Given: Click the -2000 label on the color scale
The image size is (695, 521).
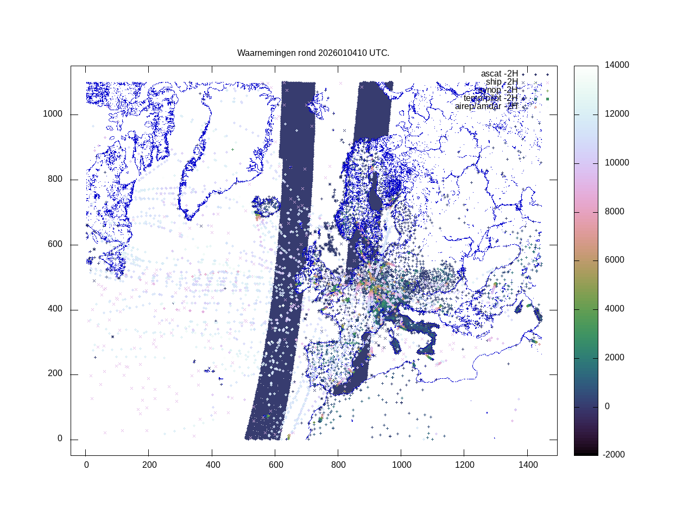Looking at the screenshot, I should pyautogui.click(x=614, y=455).
